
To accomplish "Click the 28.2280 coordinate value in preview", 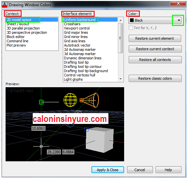I will pyautogui.click(x=54, y=152).
